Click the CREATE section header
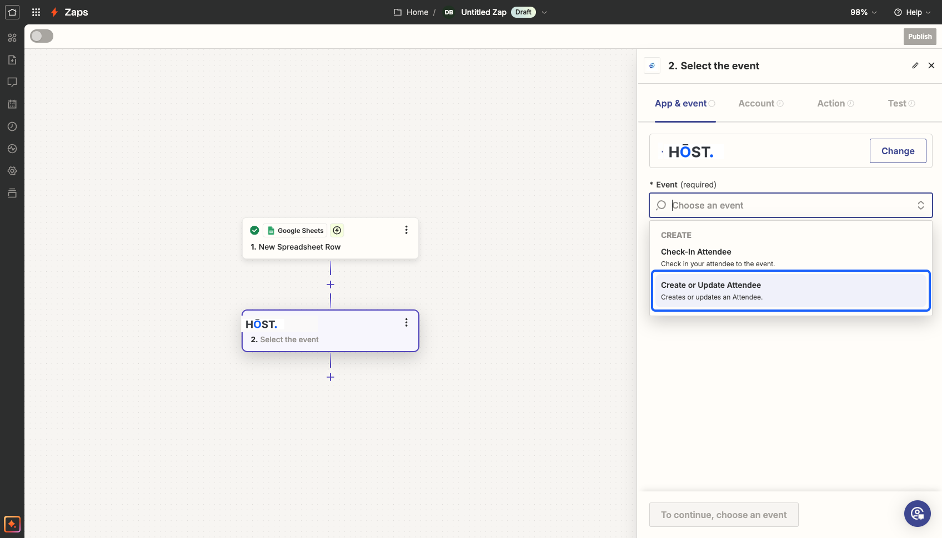 tap(676, 235)
